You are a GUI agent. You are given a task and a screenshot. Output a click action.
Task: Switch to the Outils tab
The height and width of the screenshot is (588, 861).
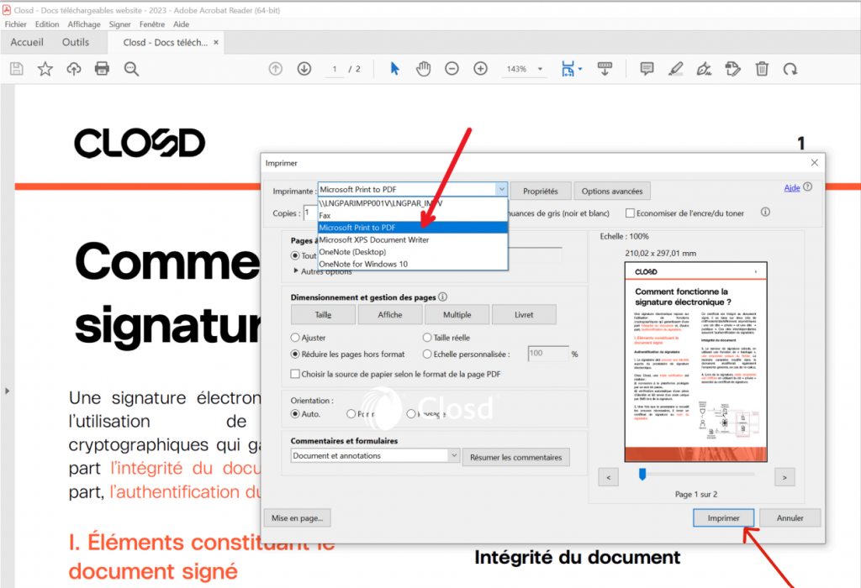(76, 43)
